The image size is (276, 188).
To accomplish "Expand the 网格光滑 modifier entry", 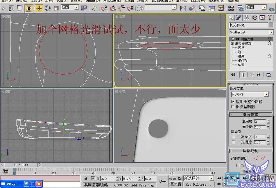I will (x=237, y=39).
